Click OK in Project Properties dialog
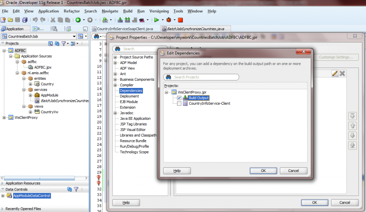Screen dimensions: 366x212 (315, 202)
